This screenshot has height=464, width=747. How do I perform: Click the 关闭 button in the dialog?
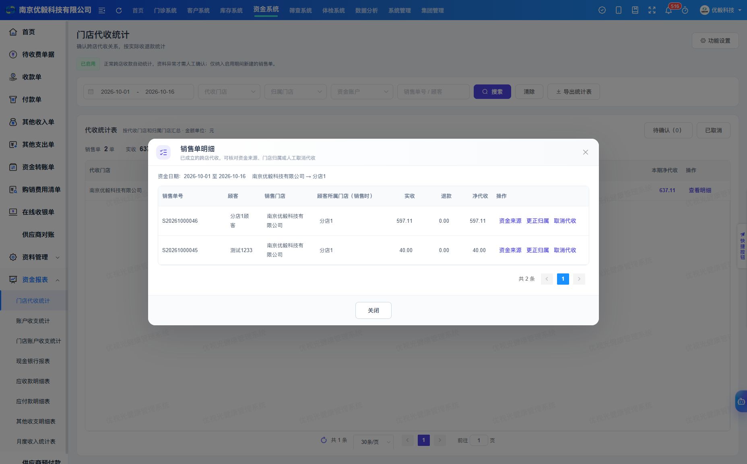coord(373,310)
